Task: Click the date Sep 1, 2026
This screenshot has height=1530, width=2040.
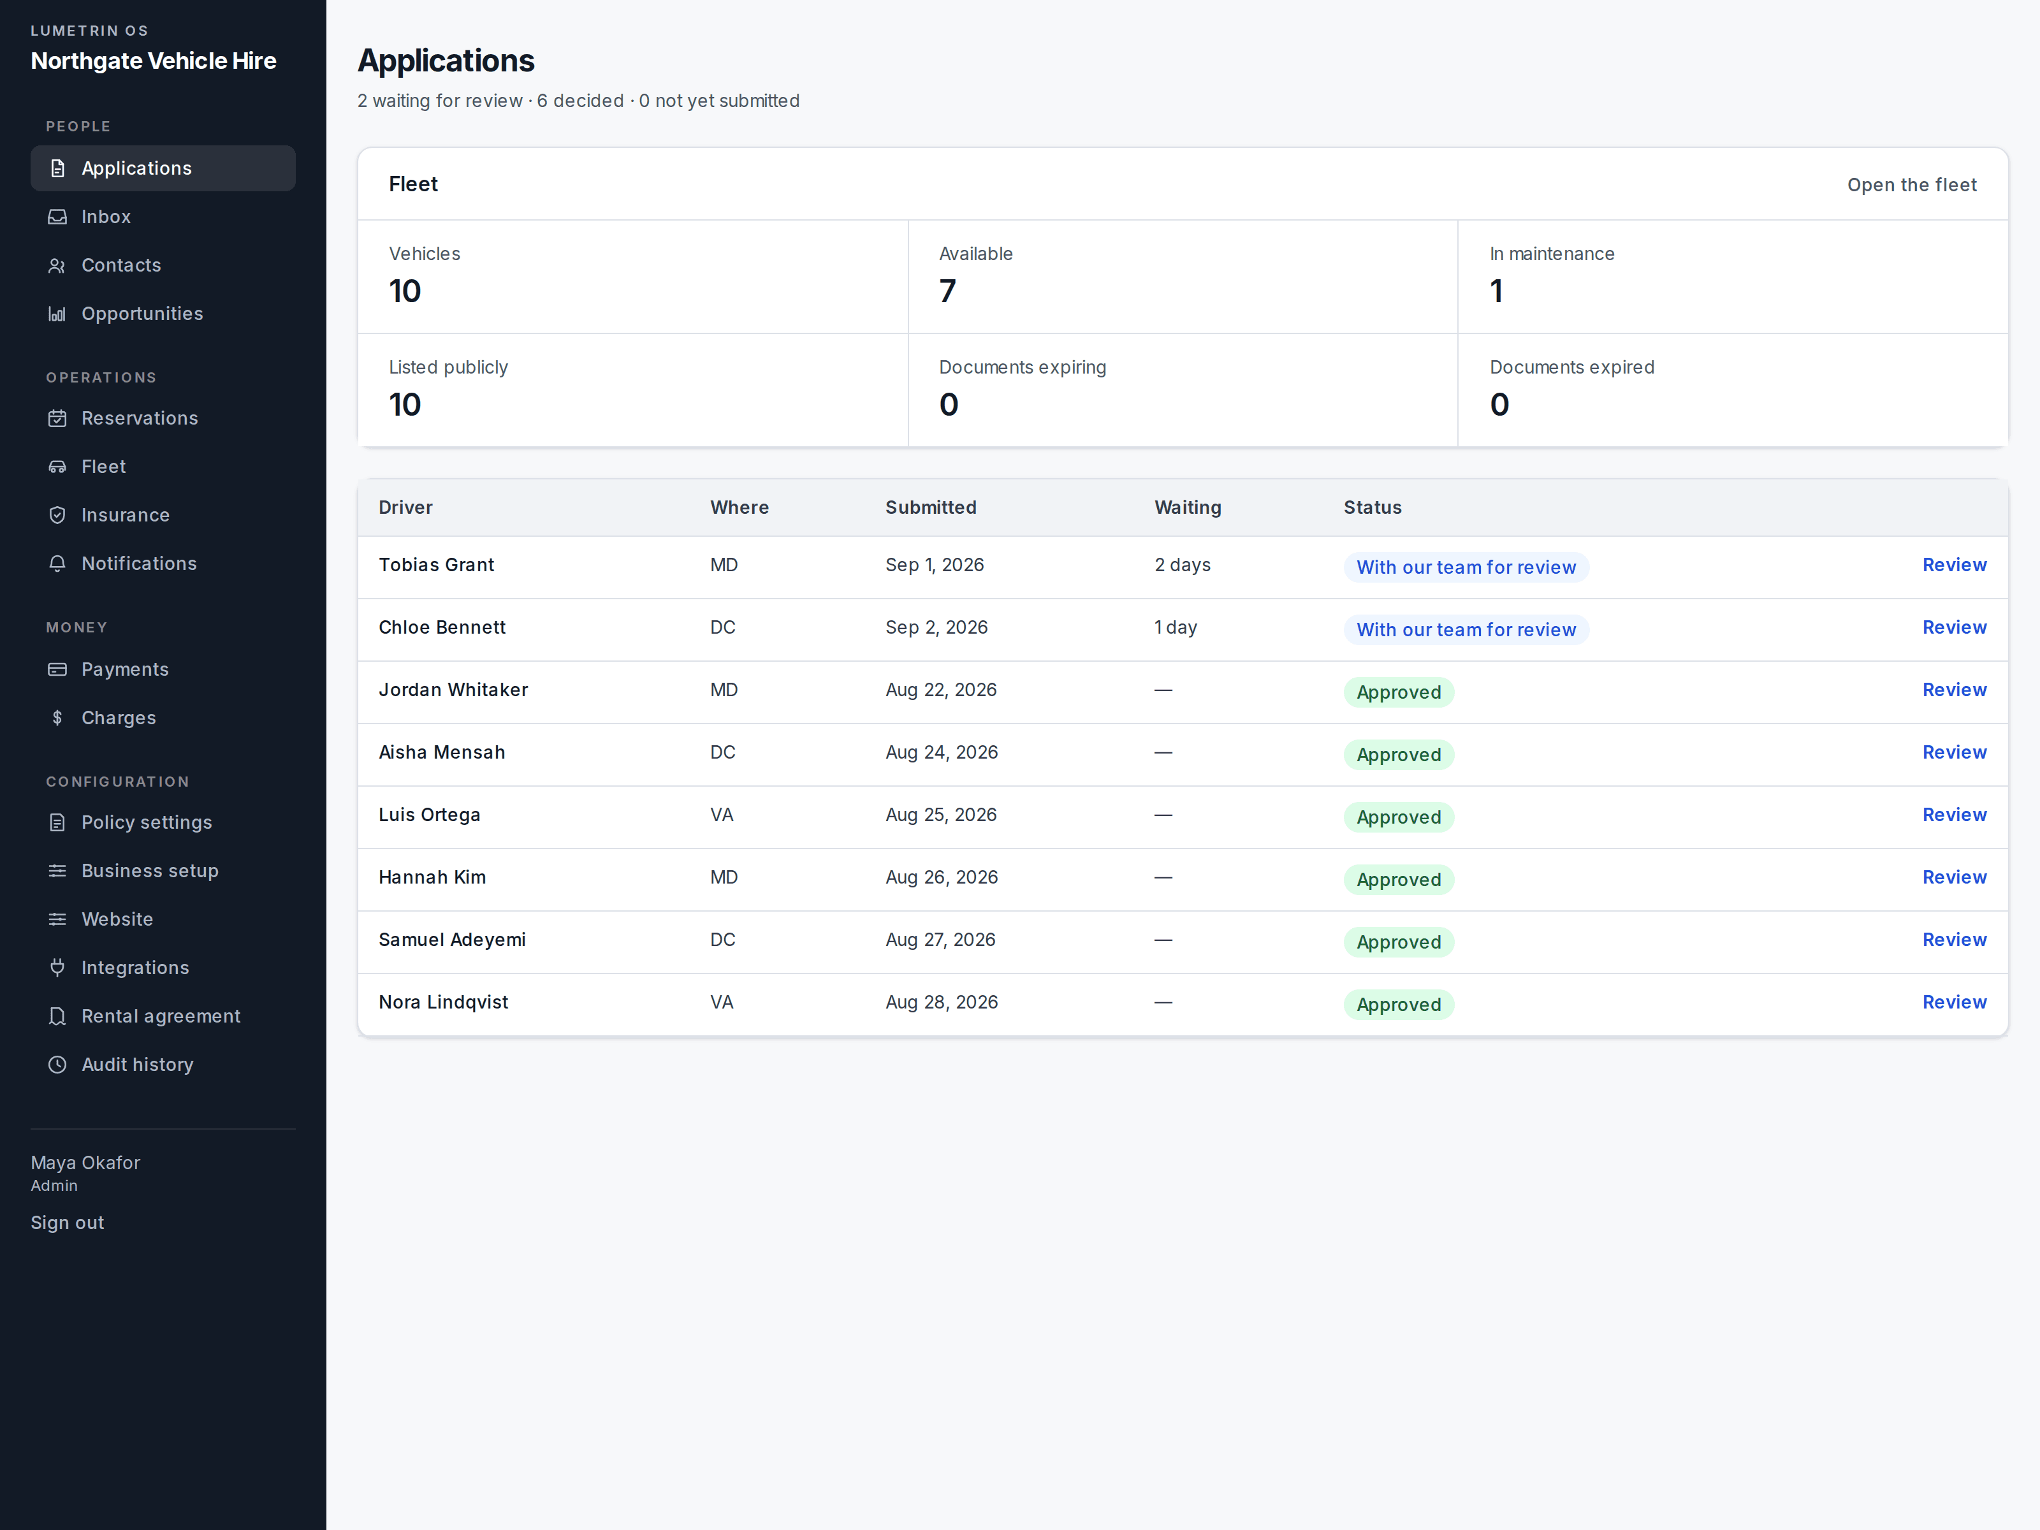Action: tap(934, 565)
